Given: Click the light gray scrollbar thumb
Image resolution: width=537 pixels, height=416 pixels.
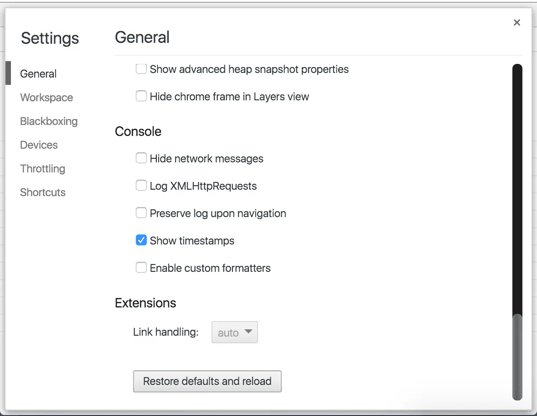Looking at the screenshot, I should point(517,357).
